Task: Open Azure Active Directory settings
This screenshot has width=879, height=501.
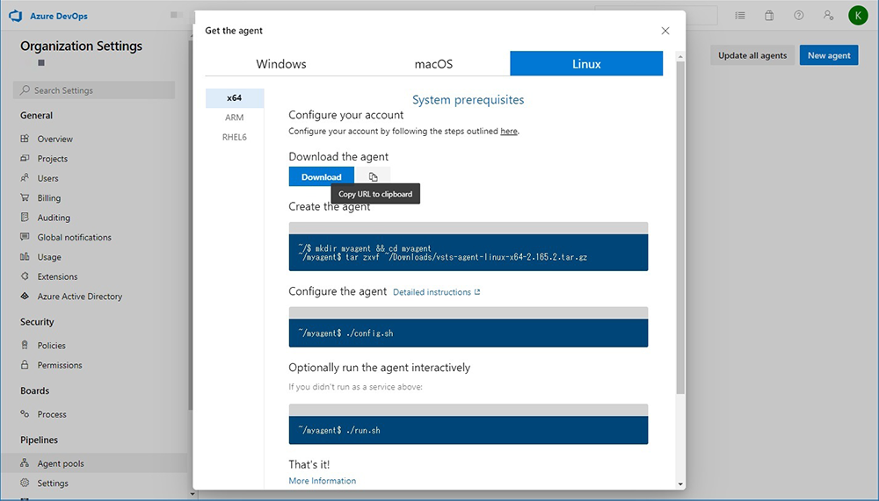Action: [x=80, y=296]
